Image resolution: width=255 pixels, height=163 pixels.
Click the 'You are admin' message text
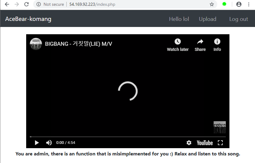click(x=128, y=154)
